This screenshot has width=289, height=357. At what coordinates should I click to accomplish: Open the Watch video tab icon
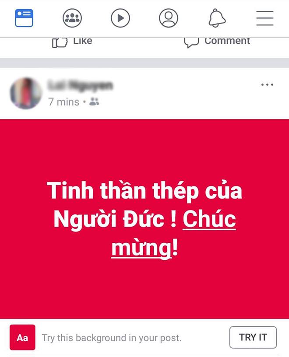[x=120, y=18]
